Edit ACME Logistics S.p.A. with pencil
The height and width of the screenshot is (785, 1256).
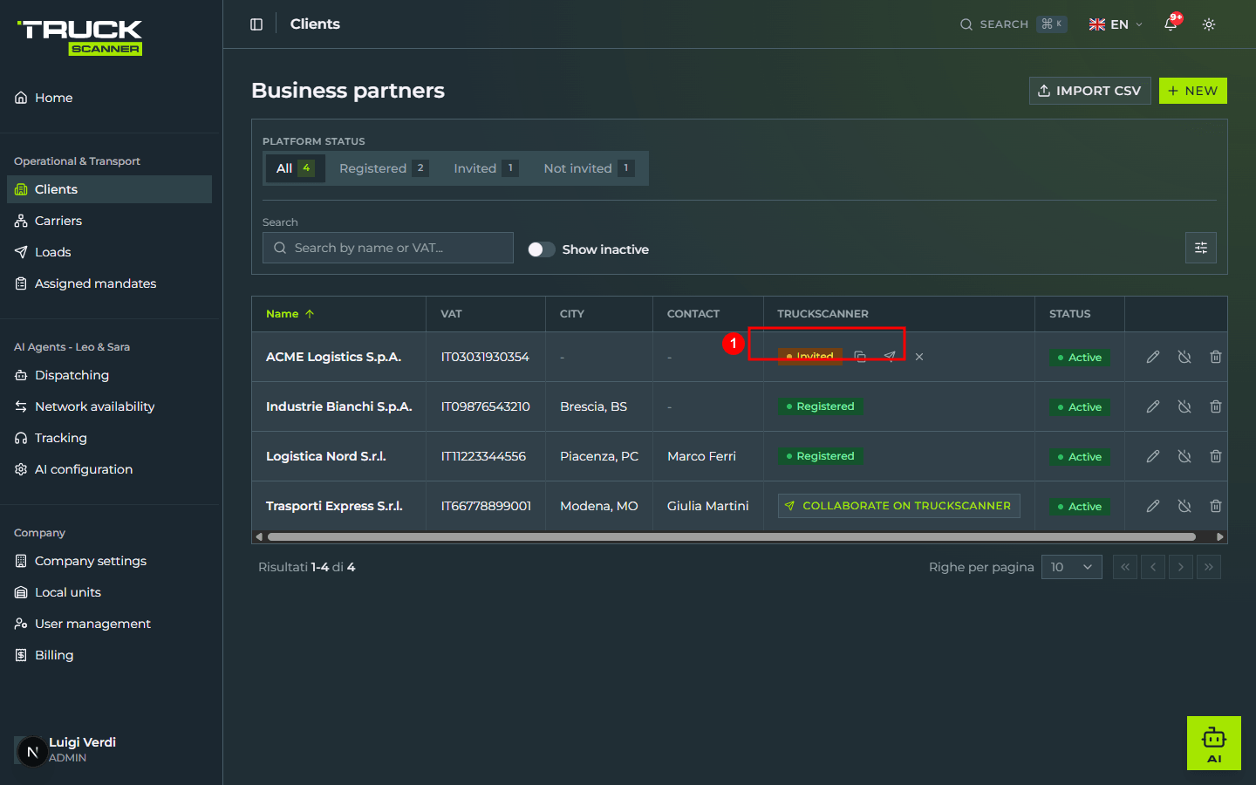(x=1153, y=357)
